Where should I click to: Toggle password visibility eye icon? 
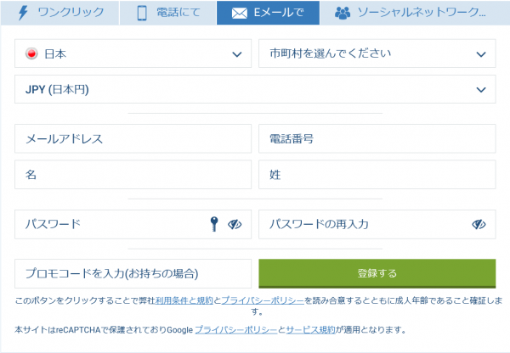point(235,224)
